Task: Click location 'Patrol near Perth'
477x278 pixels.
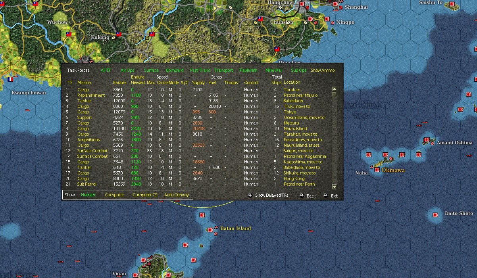Action: pyautogui.click(x=299, y=184)
